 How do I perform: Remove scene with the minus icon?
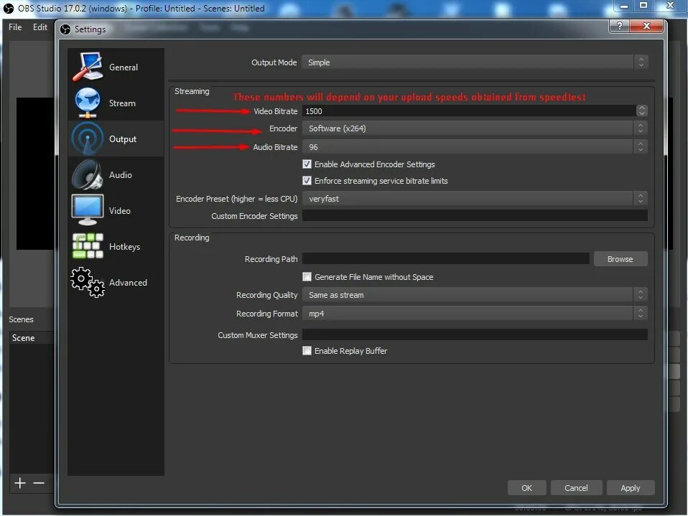pos(39,483)
